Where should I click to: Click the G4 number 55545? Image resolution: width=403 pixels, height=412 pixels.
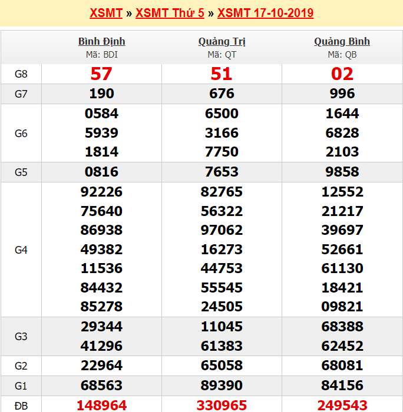(222, 288)
